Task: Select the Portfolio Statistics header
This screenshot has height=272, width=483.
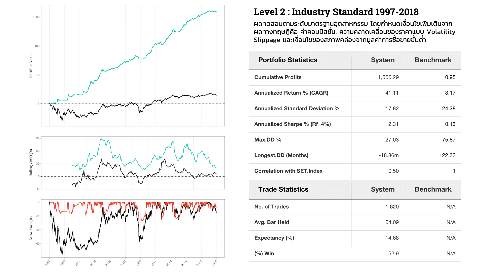Action: (288, 60)
